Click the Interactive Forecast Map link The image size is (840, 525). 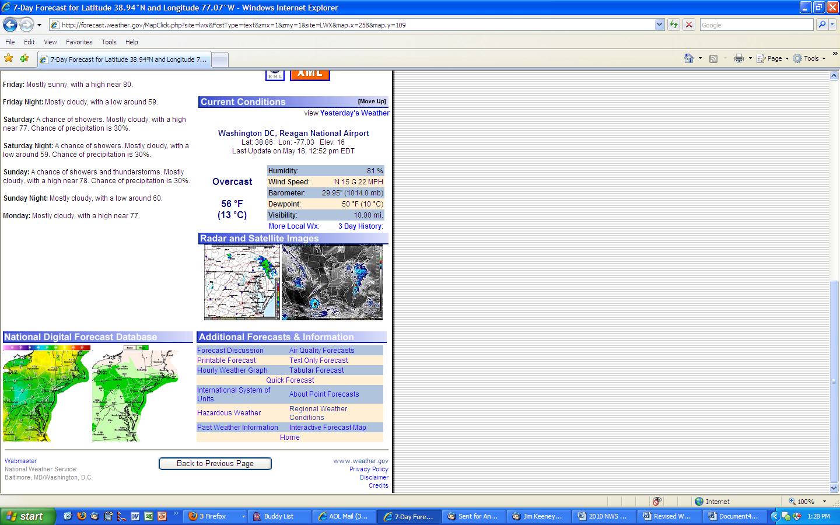(x=328, y=428)
